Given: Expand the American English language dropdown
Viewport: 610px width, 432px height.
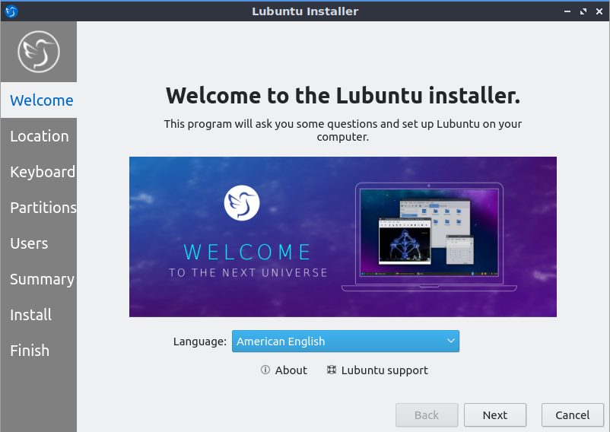Looking at the screenshot, I should pyautogui.click(x=345, y=341).
